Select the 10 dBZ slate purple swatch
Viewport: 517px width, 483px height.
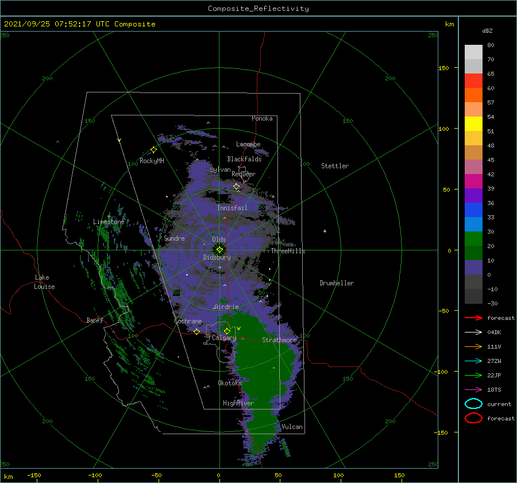473,268
